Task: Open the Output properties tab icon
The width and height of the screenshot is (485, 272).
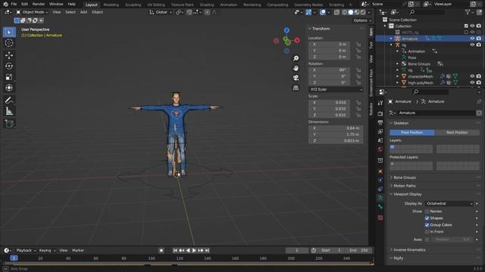Action: coord(380,122)
